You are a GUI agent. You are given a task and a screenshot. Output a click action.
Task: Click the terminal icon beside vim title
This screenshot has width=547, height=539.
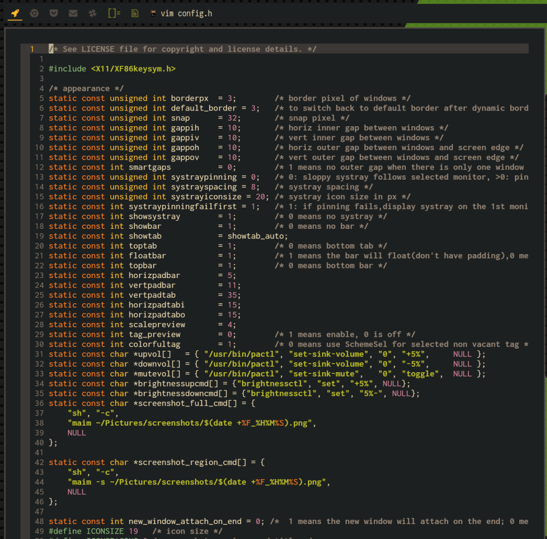pos(154,13)
